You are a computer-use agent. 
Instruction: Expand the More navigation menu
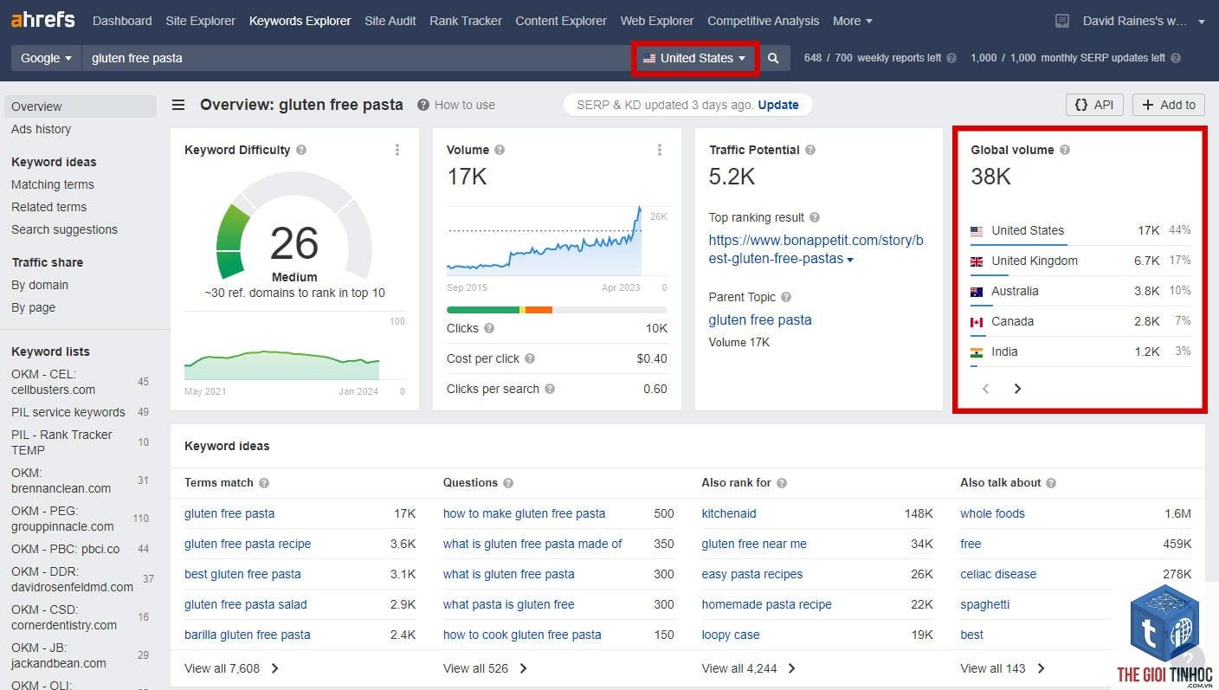pos(852,21)
